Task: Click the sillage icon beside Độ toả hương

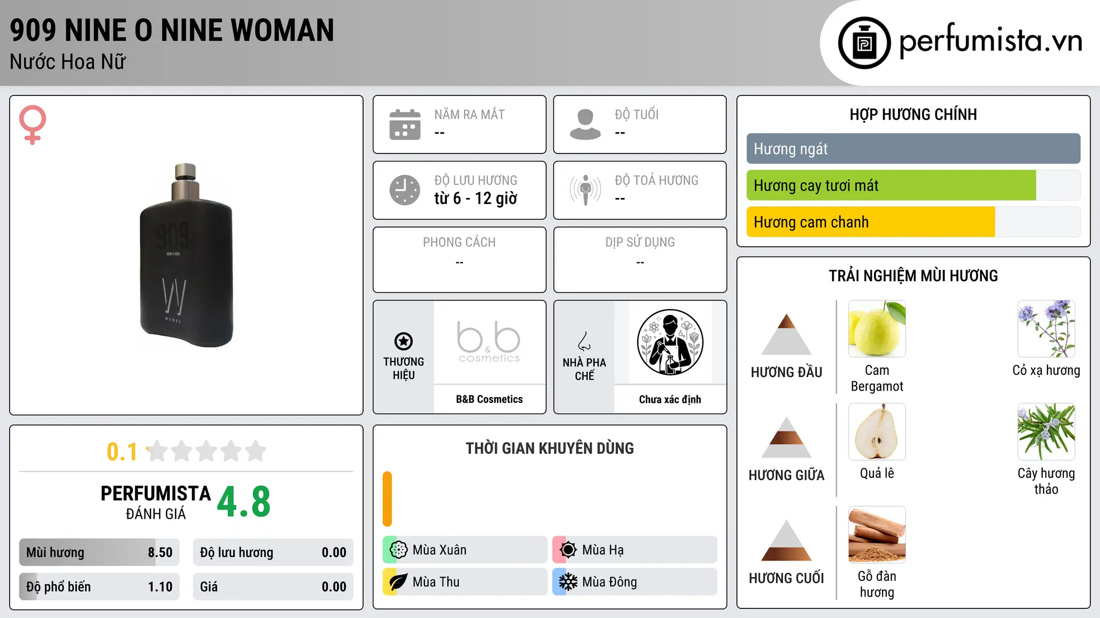Action: (x=585, y=190)
